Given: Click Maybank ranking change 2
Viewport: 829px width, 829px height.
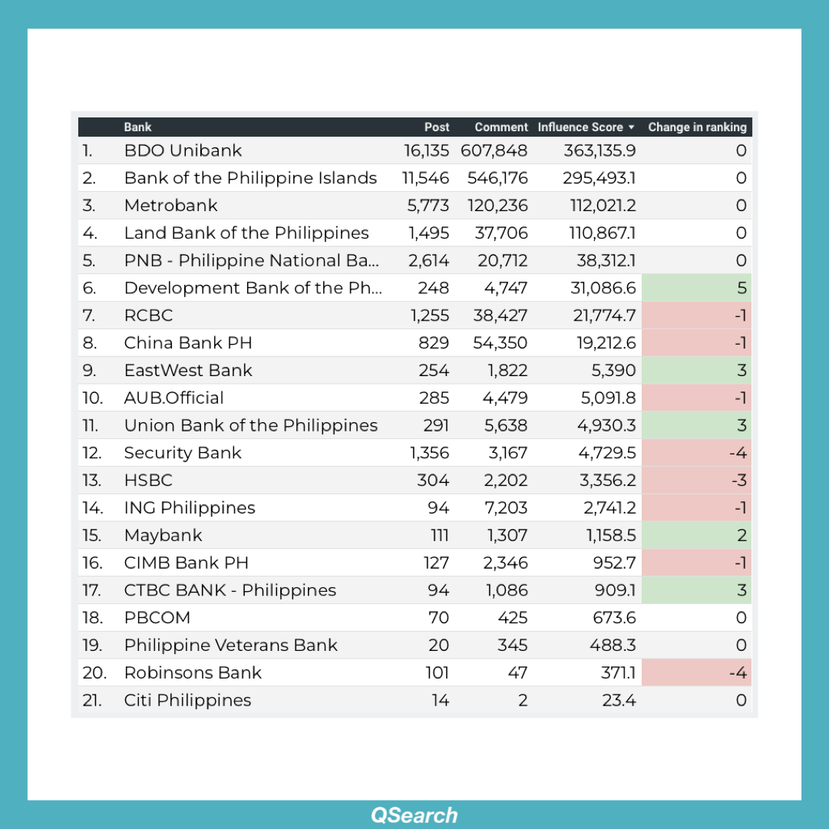Looking at the screenshot, I should point(697,536).
